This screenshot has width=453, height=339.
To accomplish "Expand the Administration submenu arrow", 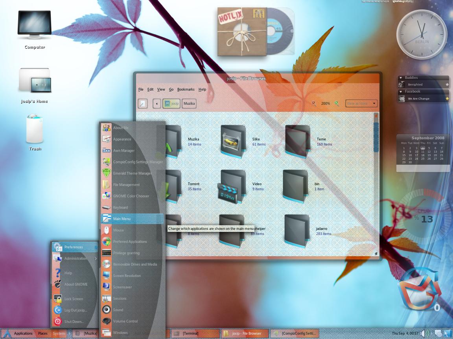I will [x=96, y=259].
